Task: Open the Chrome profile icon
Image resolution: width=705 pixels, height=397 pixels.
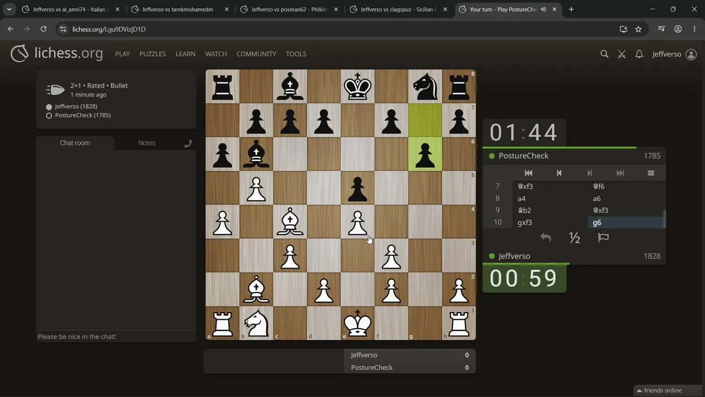Action: tap(678, 29)
